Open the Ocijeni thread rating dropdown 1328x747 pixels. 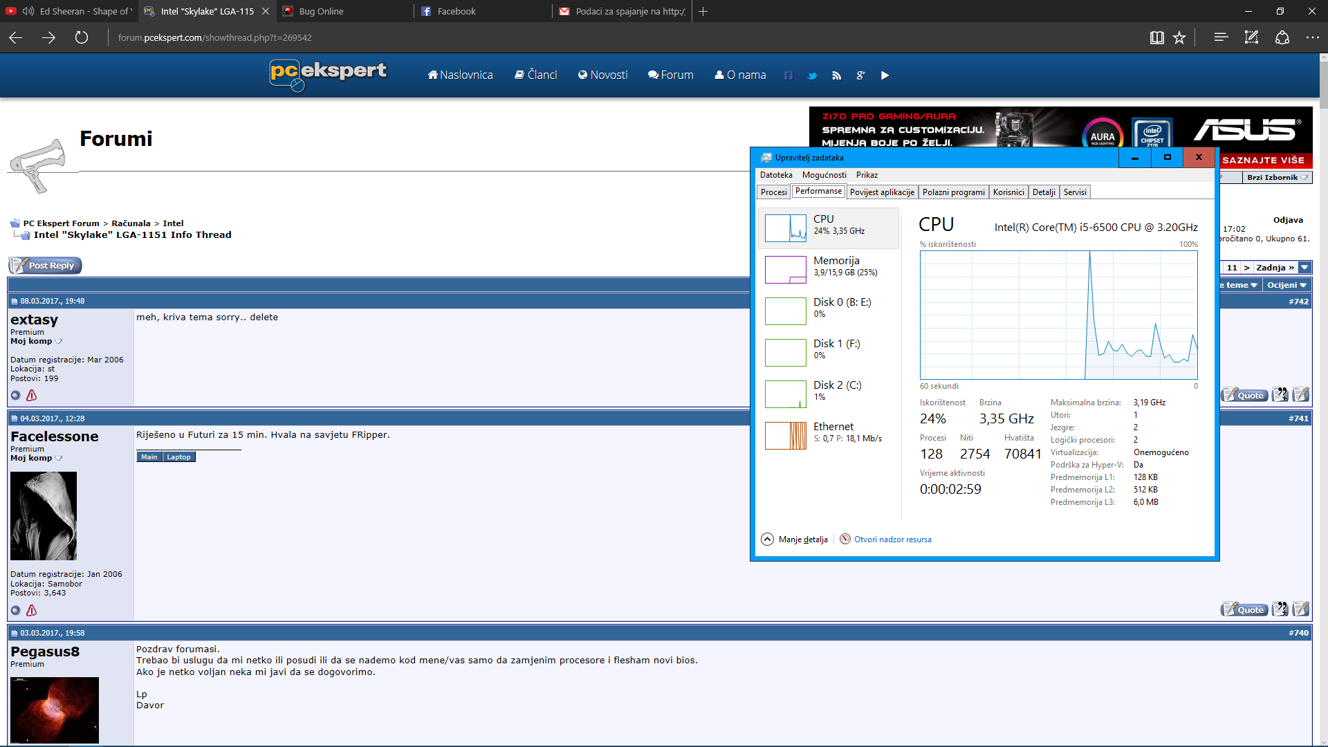pyautogui.click(x=1286, y=285)
